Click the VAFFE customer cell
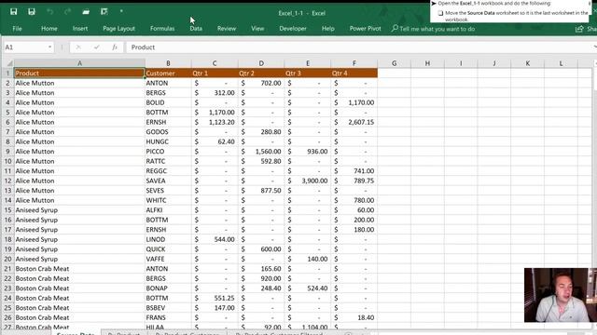 168,259
